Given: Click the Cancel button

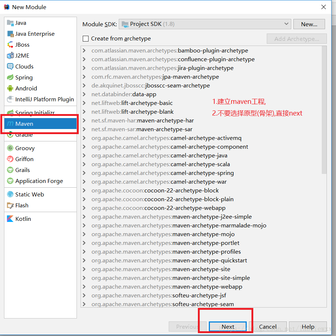Looking at the screenshot, I should tap(267, 327).
